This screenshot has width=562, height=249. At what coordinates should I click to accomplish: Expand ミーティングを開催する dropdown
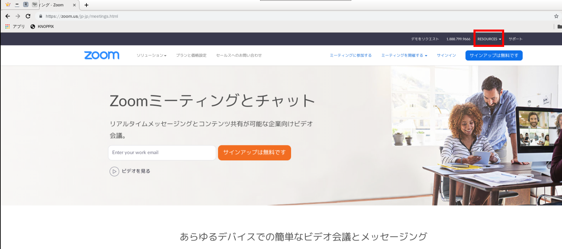(x=404, y=55)
